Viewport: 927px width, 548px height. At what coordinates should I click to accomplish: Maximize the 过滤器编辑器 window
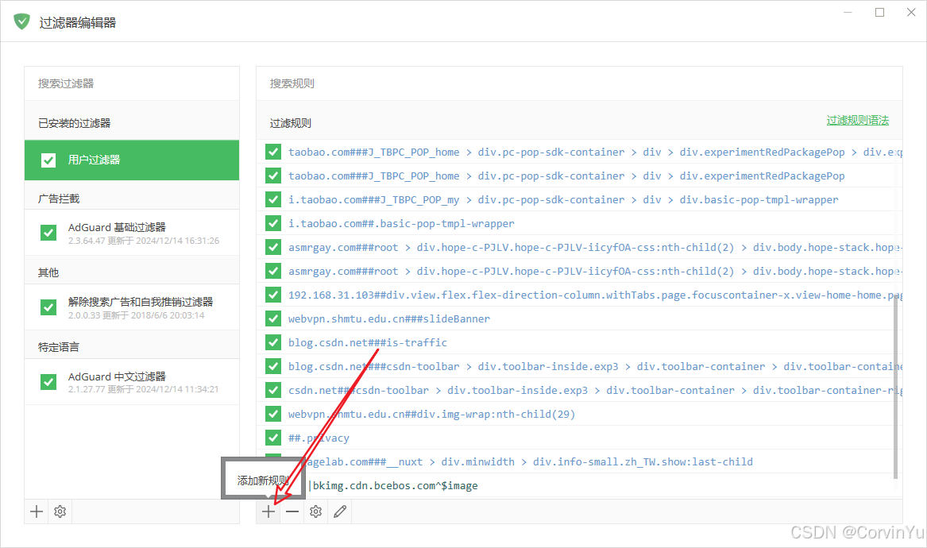pyautogui.click(x=879, y=13)
